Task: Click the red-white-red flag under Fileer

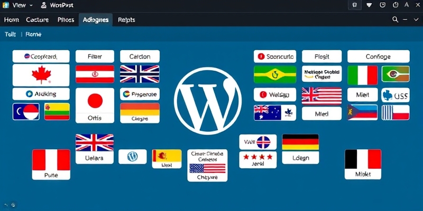Action: [x=95, y=74]
